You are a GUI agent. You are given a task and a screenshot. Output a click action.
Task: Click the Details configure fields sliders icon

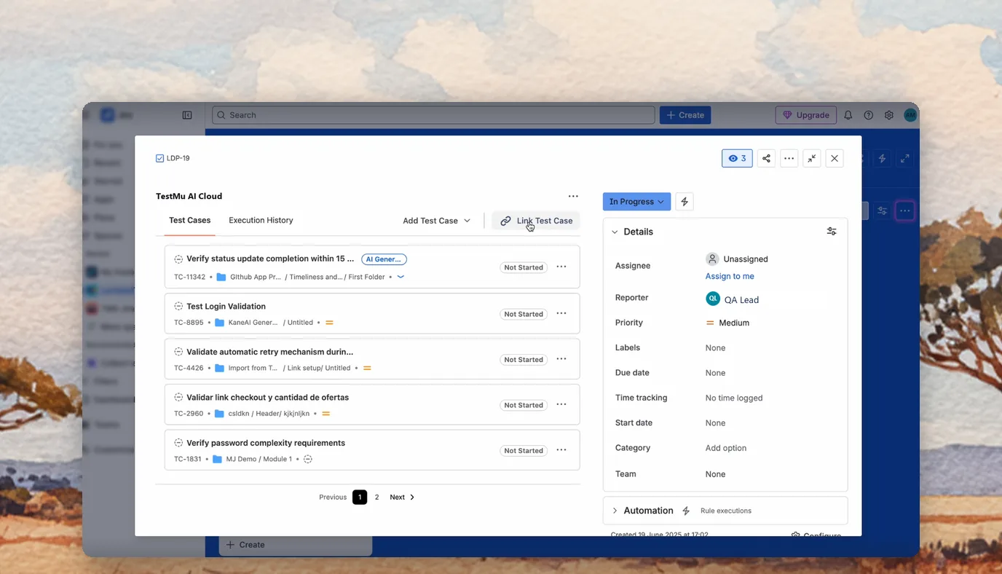pyautogui.click(x=832, y=232)
